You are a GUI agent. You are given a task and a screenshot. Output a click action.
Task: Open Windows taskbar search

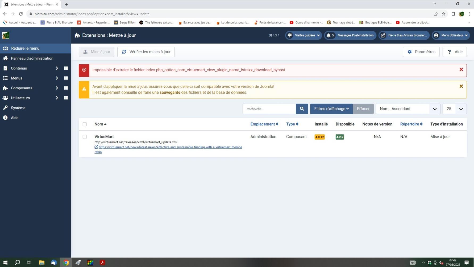pos(17,262)
